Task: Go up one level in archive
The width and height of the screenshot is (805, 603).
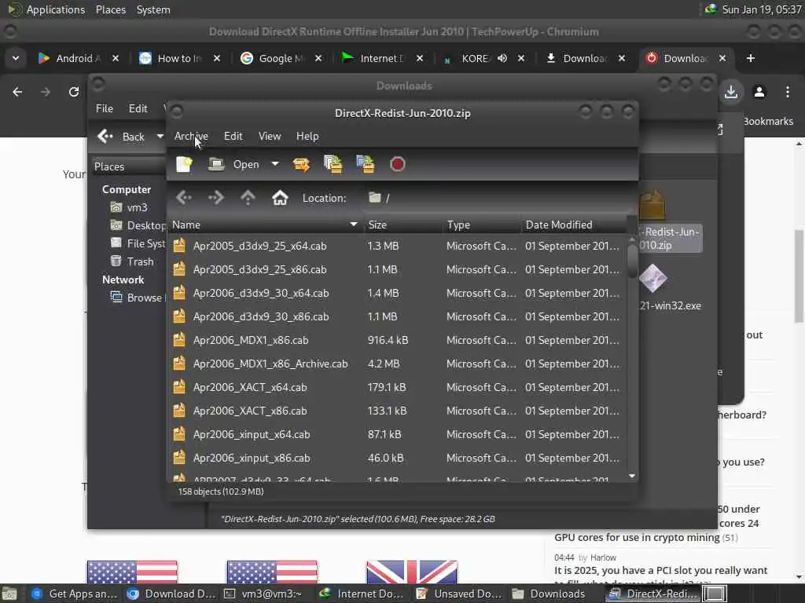Action: pos(248,198)
